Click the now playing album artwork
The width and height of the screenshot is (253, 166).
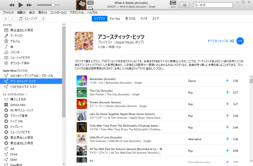81,5
